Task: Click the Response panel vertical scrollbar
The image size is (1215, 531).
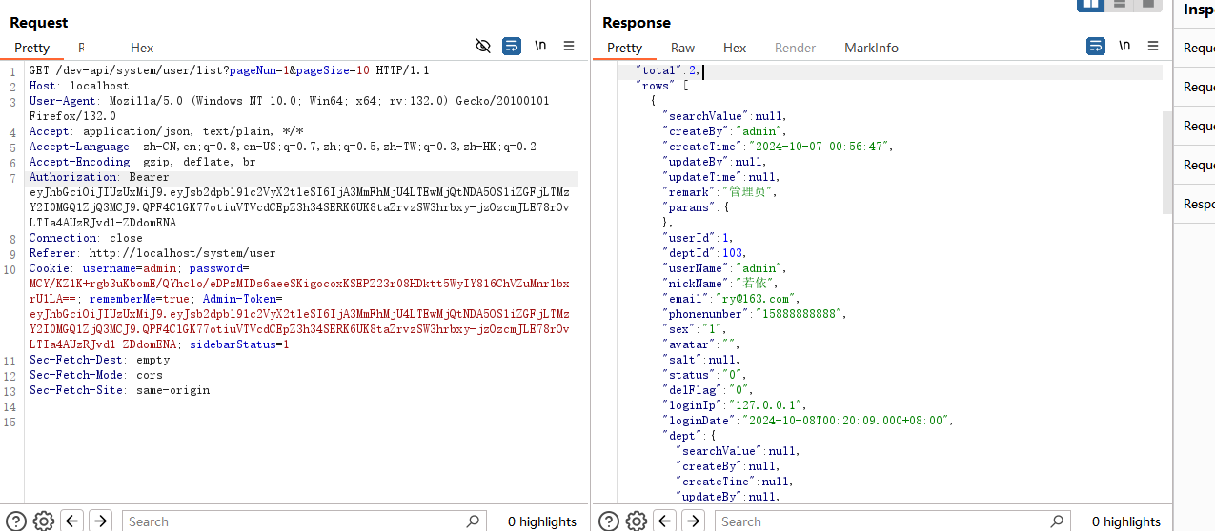Action: point(1166,162)
